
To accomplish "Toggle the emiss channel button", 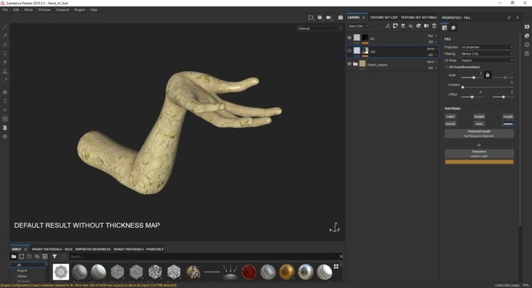I will (508, 123).
